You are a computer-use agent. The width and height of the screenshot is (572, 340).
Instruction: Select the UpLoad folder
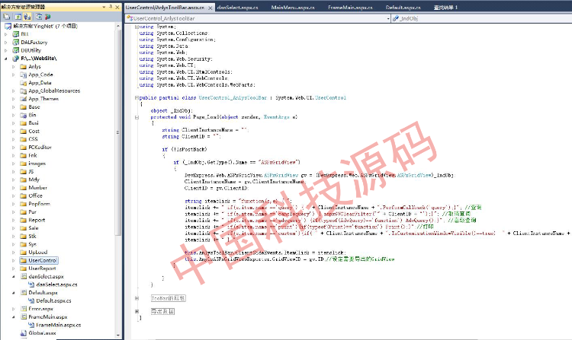tap(38, 252)
